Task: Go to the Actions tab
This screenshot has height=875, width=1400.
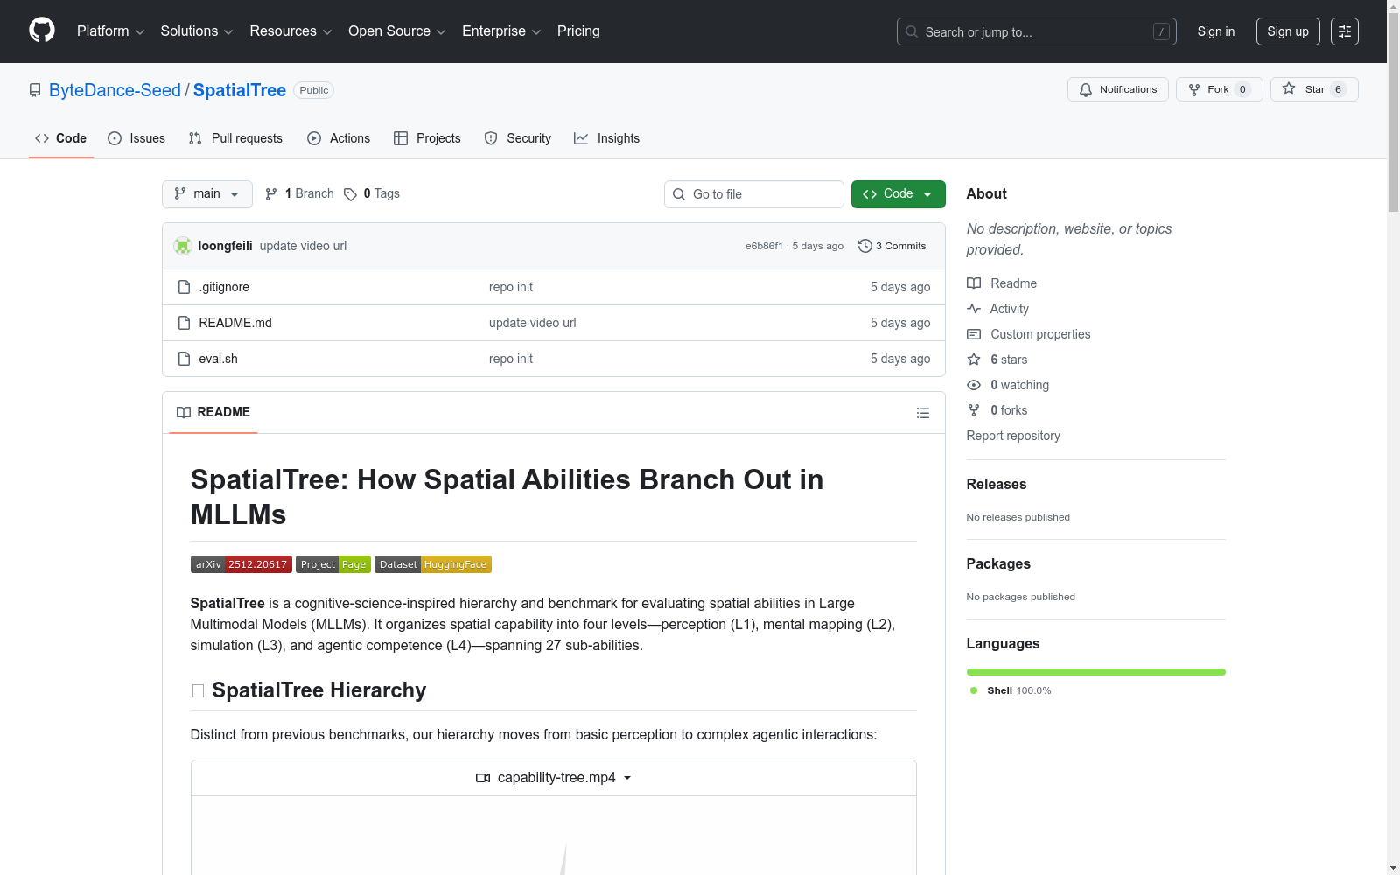Action: pos(339,138)
